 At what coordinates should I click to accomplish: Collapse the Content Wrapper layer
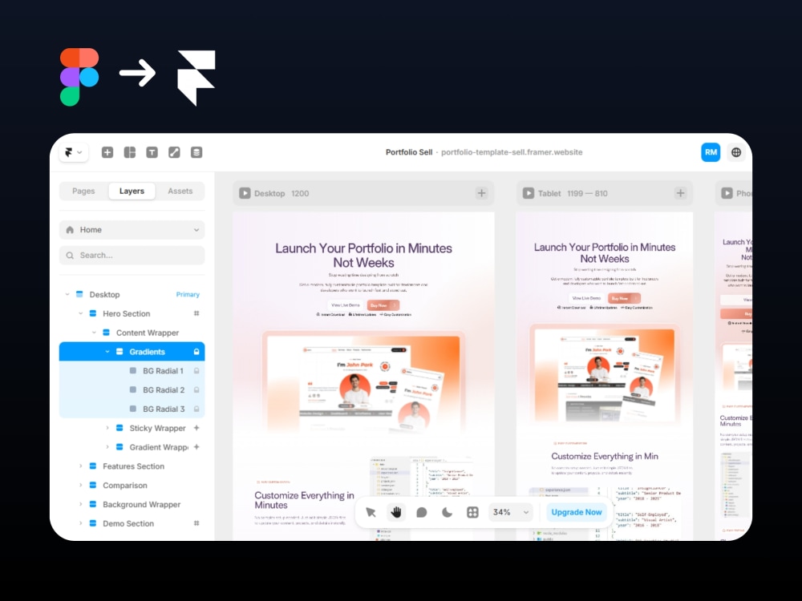(94, 333)
